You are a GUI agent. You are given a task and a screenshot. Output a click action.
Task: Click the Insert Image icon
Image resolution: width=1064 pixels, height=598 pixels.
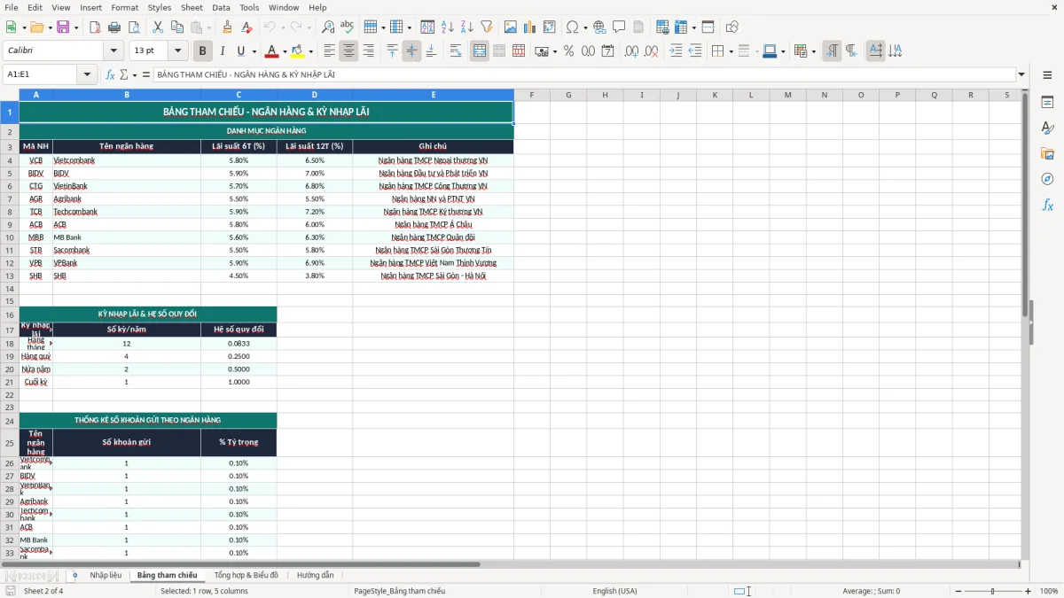click(x=511, y=27)
